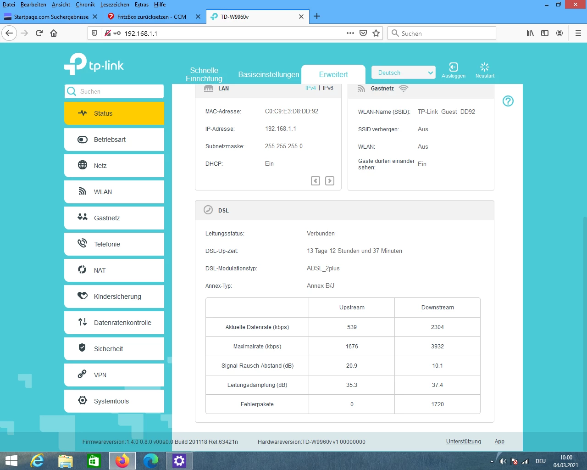Click the volume icon in system tray
This screenshot has width=587, height=470.
click(x=503, y=461)
